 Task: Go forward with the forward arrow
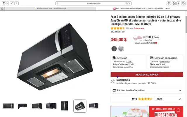[x=16, y=3]
